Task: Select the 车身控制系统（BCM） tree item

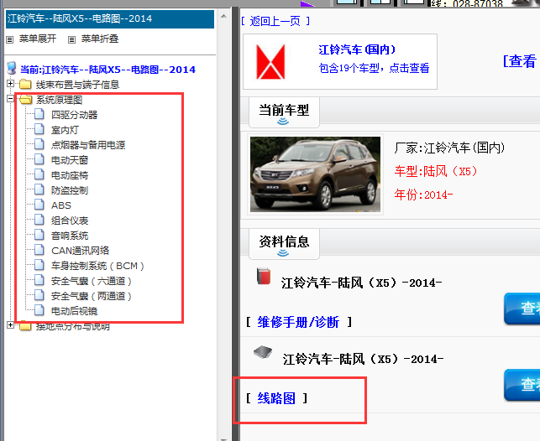Action: 97,266
